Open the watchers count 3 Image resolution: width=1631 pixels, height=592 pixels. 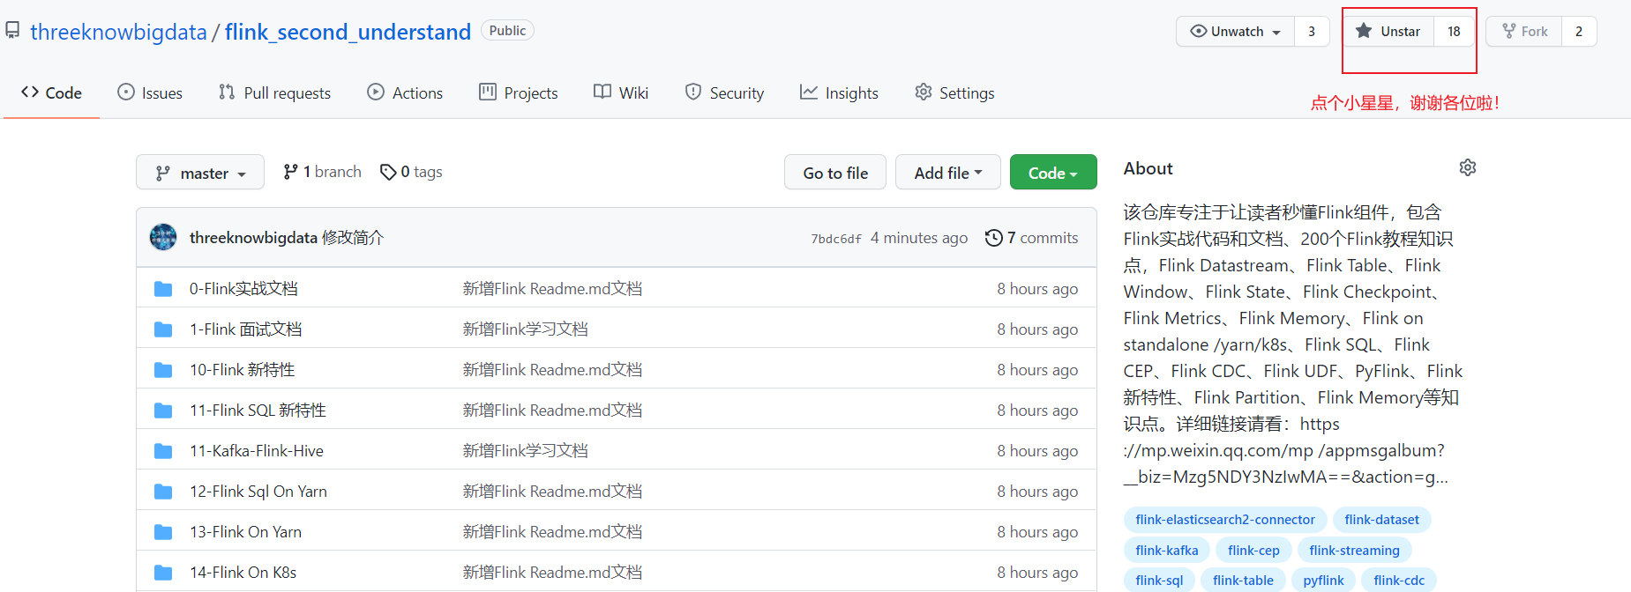tap(1312, 32)
